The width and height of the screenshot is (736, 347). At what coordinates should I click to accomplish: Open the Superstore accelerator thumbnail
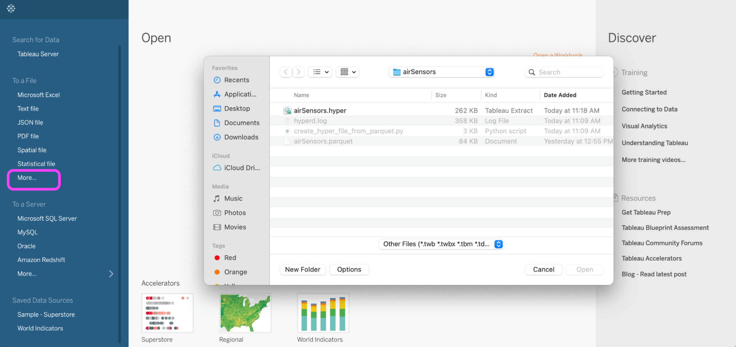tap(168, 313)
